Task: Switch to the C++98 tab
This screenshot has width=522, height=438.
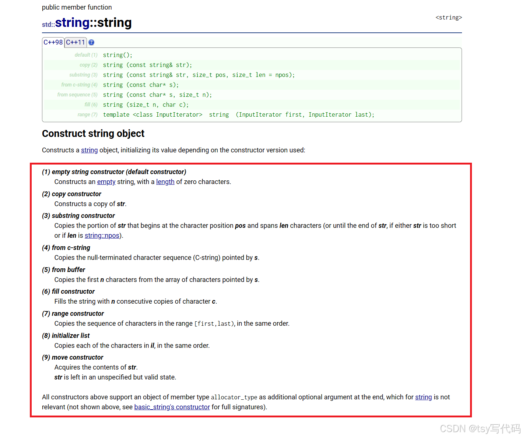Action: pyautogui.click(x=53, y=42)
